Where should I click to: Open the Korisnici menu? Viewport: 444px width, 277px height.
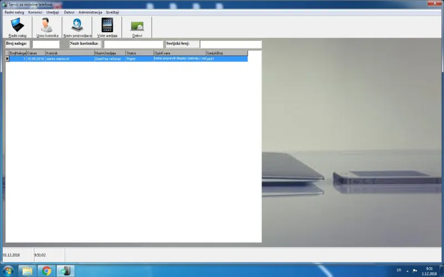35,12
